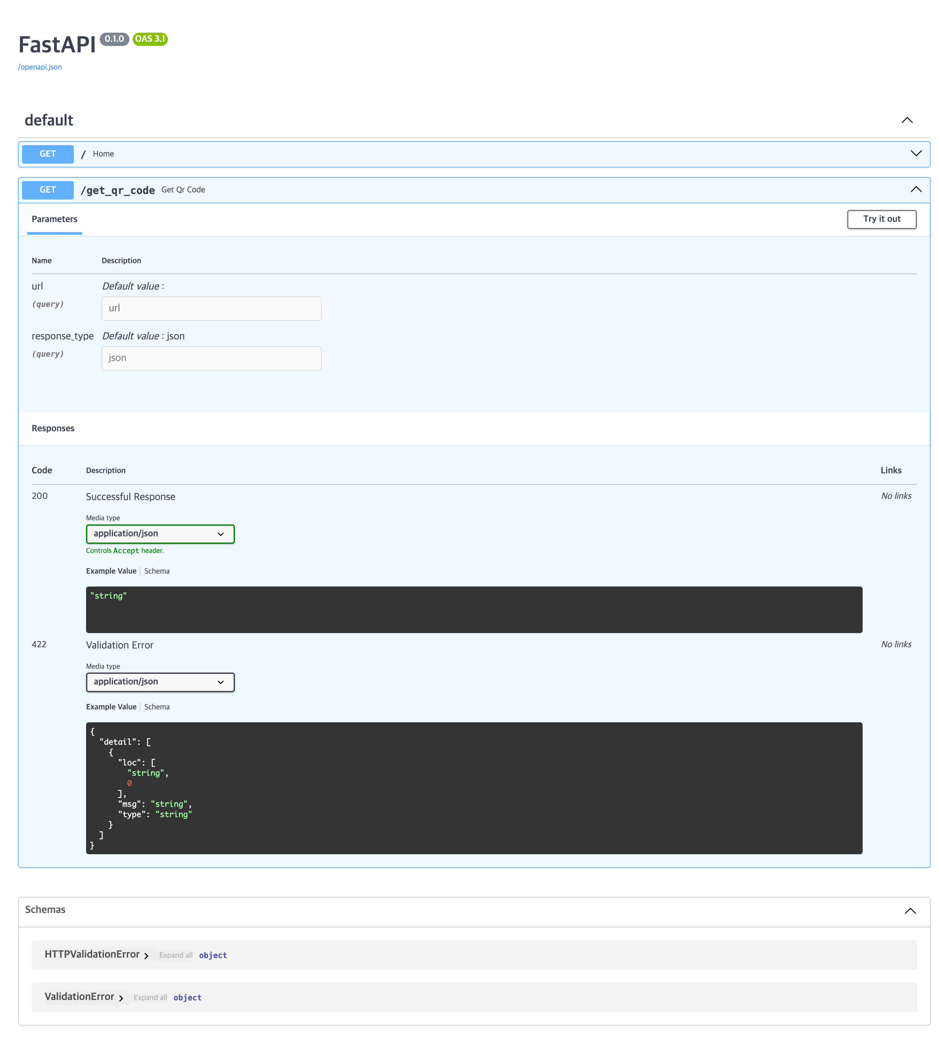Click the response_type json input field
The image size is (939, 1045).
click(x=211, y=358)
